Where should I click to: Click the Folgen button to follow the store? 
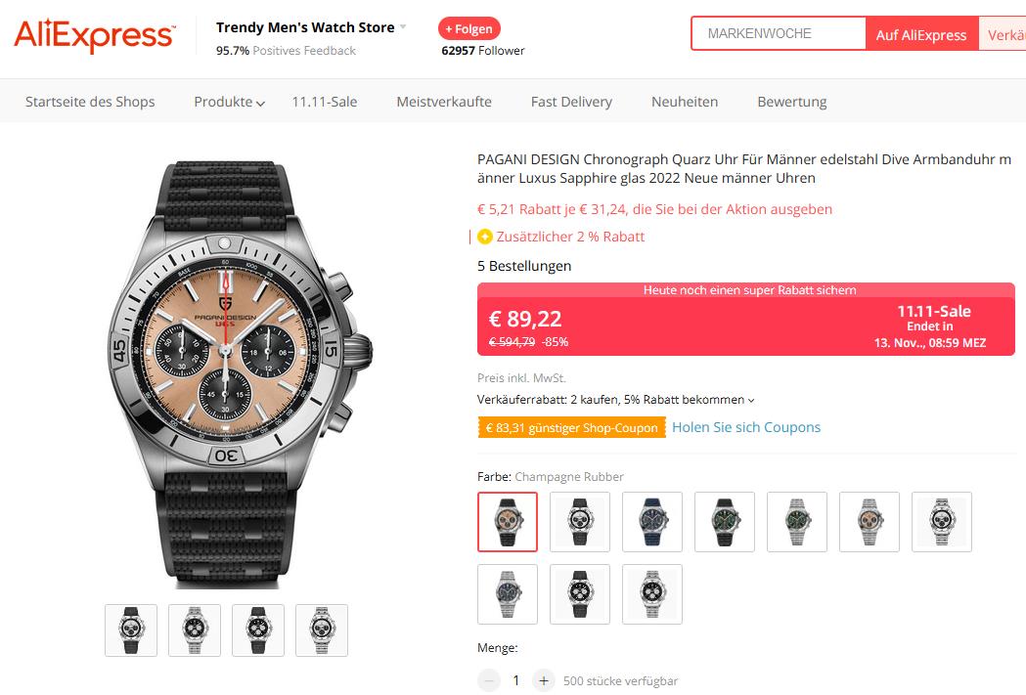coord(469,28)
